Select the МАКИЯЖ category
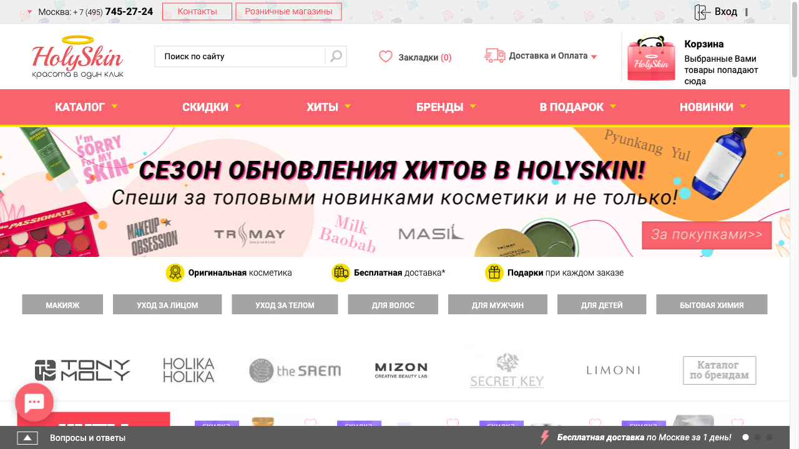 pyautogui.click(x=62, y=305)
